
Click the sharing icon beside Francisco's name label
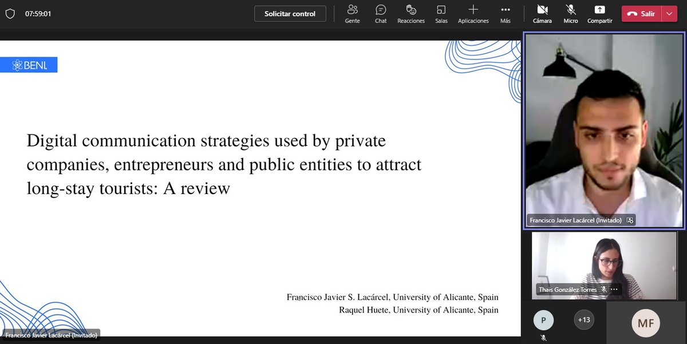click(630, 220)
